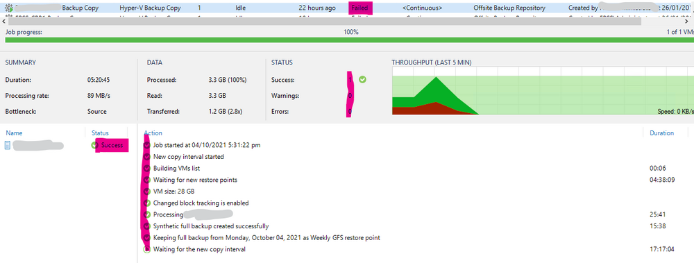Image resolution: width=694 pixels, height=263 pixels.
Task: Click the 'Speed: 0 KB/s' label on graph
Action: [675, 112]
